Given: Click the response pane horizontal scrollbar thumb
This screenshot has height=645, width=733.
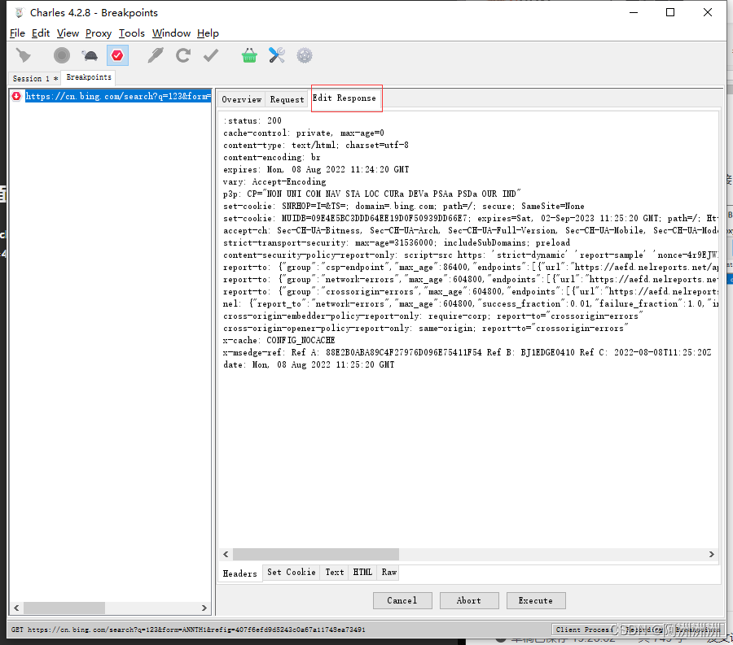Looking at the screenshot, I should pyautogui.click(x=316, y=554).
